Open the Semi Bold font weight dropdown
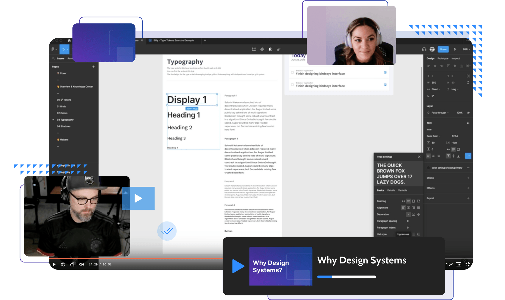The image size is (505, 300). click(433, 136)
